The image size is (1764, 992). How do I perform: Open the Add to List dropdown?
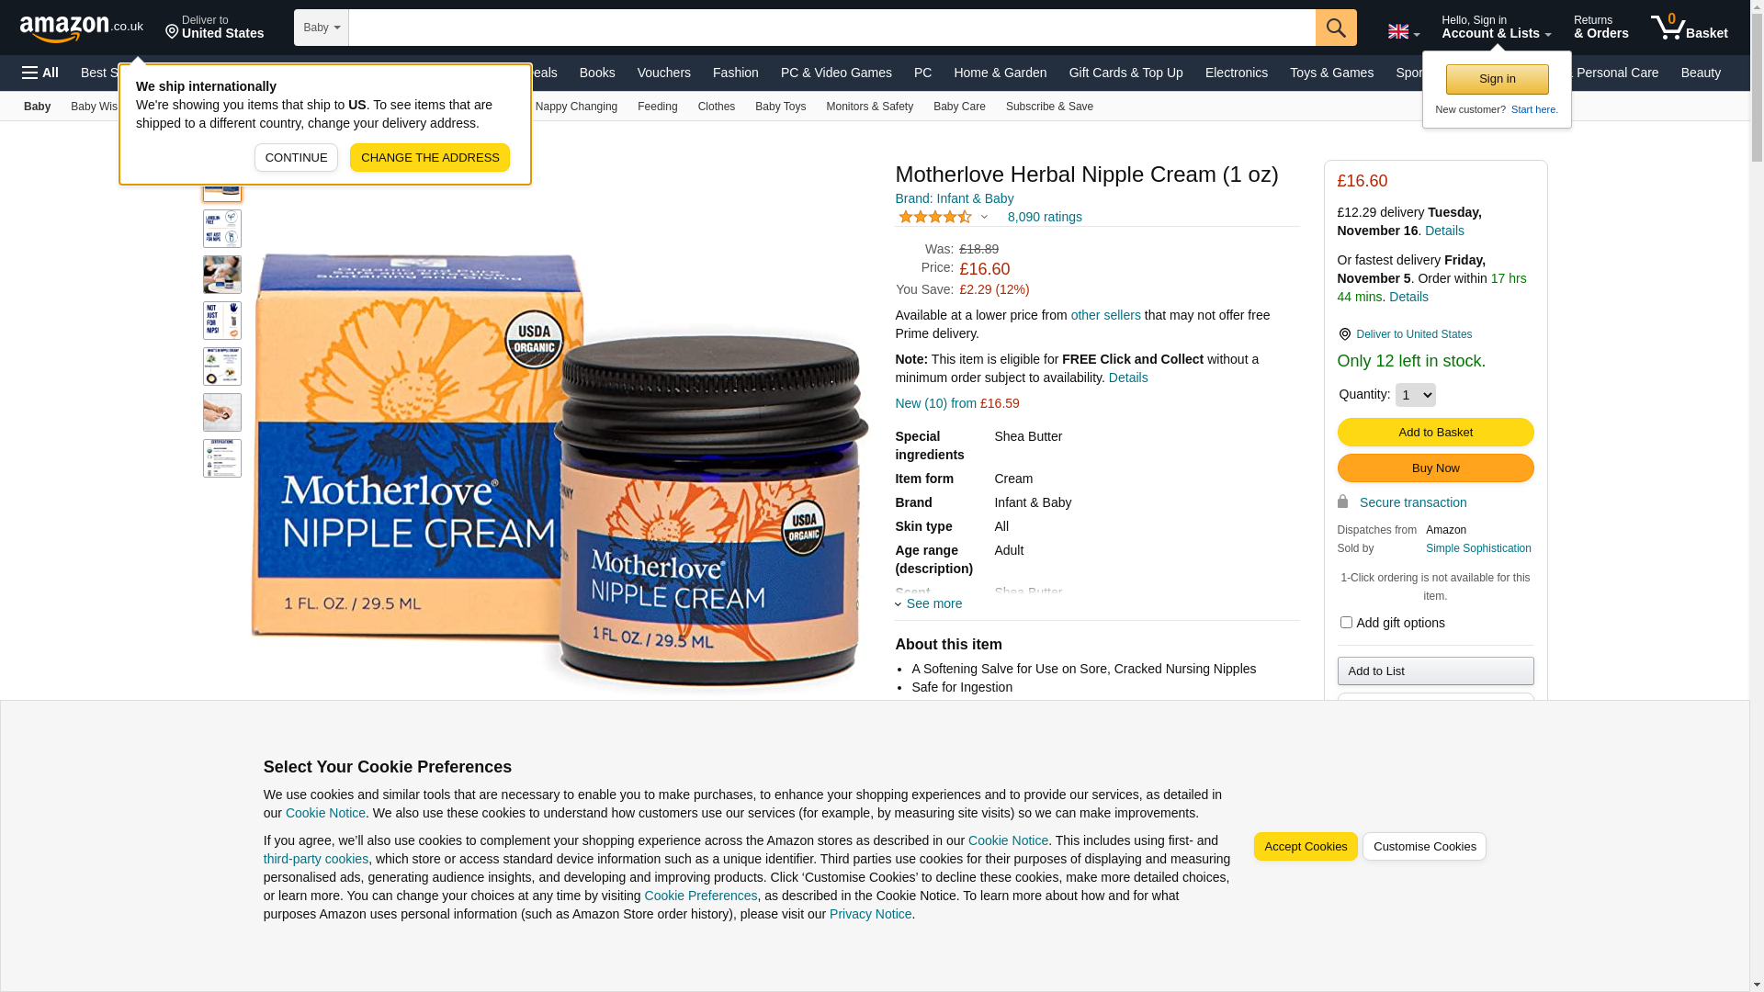pyautogui.click(x=1435, y=671)
